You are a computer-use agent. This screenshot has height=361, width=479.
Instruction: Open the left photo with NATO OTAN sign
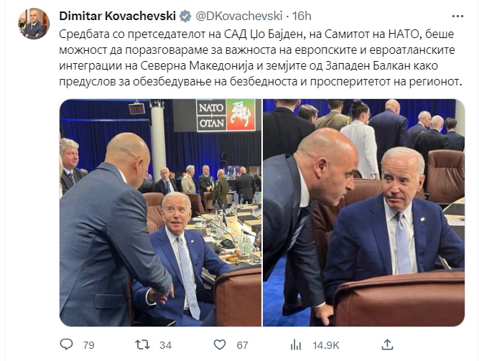[160, 212]
